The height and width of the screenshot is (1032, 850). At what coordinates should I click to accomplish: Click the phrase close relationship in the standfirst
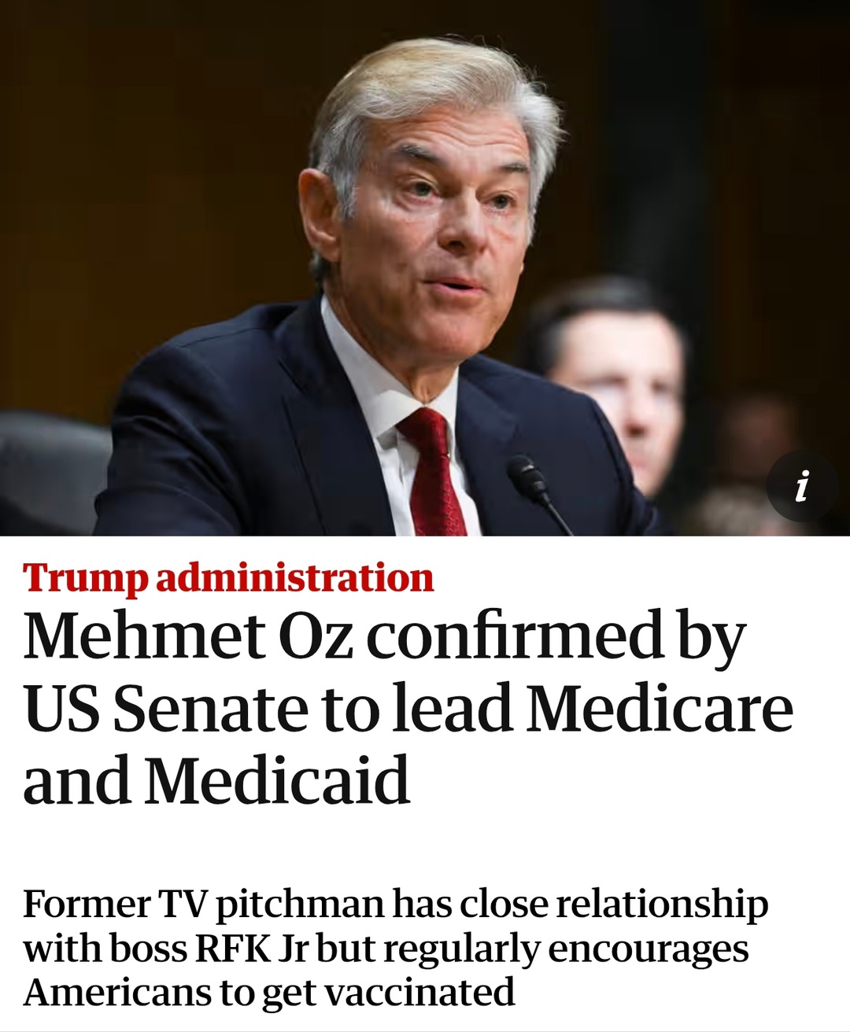point(613,905)
